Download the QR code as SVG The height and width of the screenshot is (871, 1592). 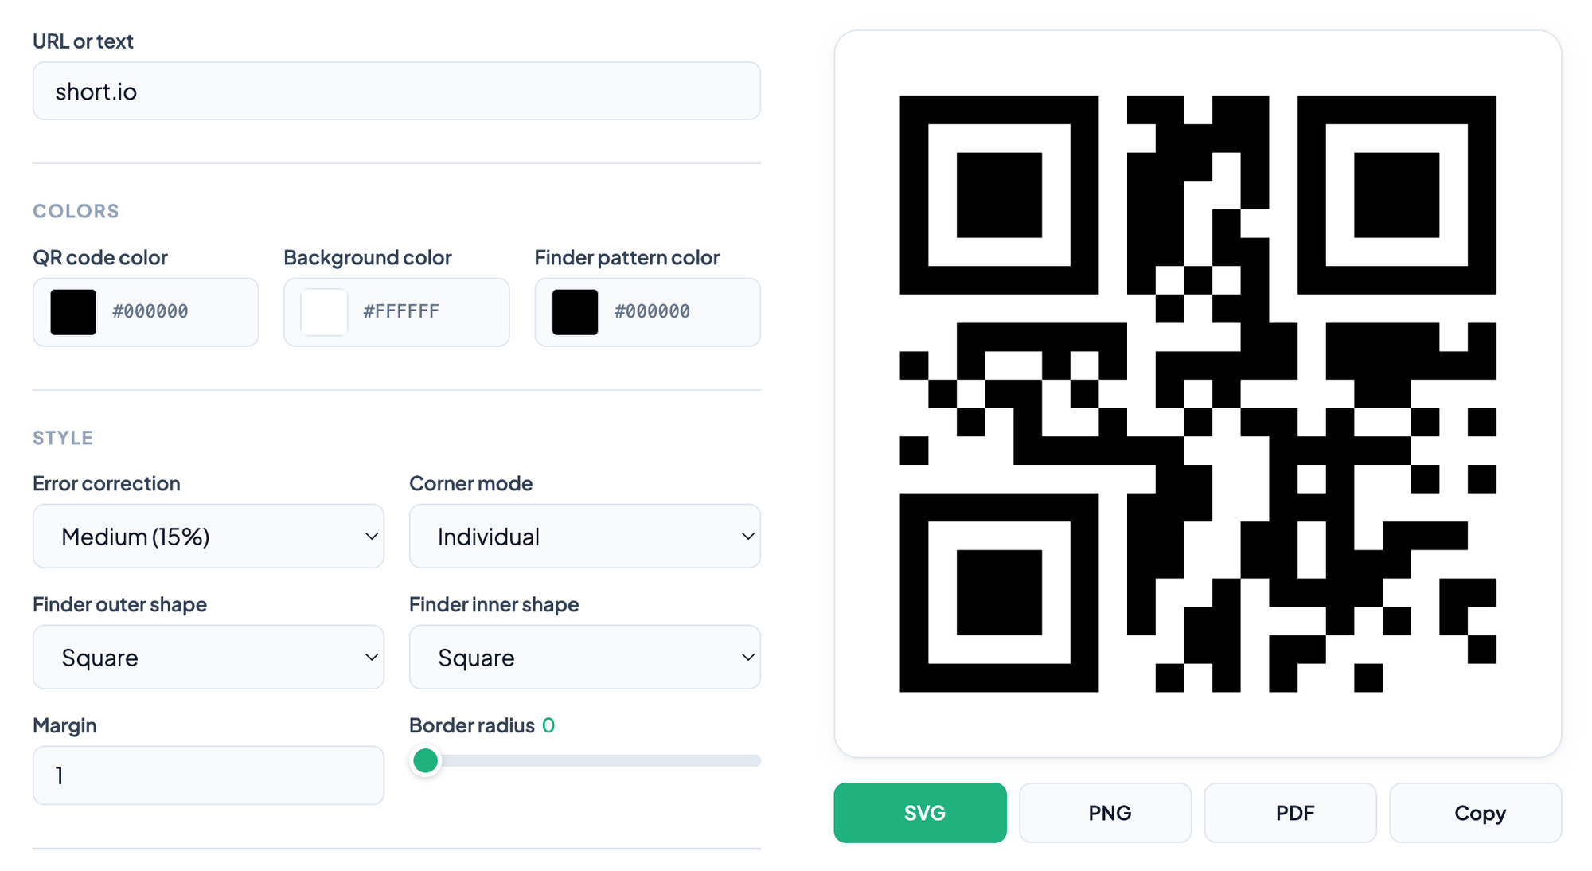(x=919, y=813)
